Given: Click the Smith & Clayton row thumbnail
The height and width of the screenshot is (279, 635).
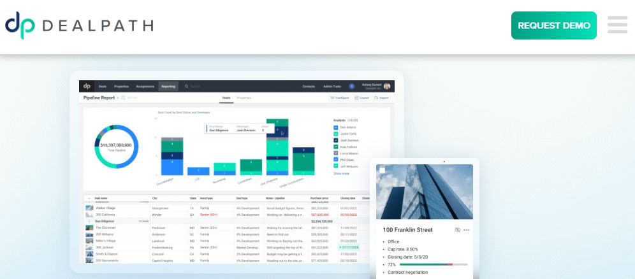Looking at the screenshot, I should point(89,254).
